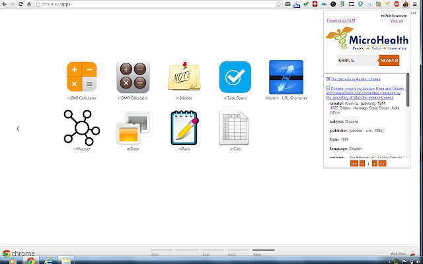Click the results list scrollbar thumb

pos(408,90)
